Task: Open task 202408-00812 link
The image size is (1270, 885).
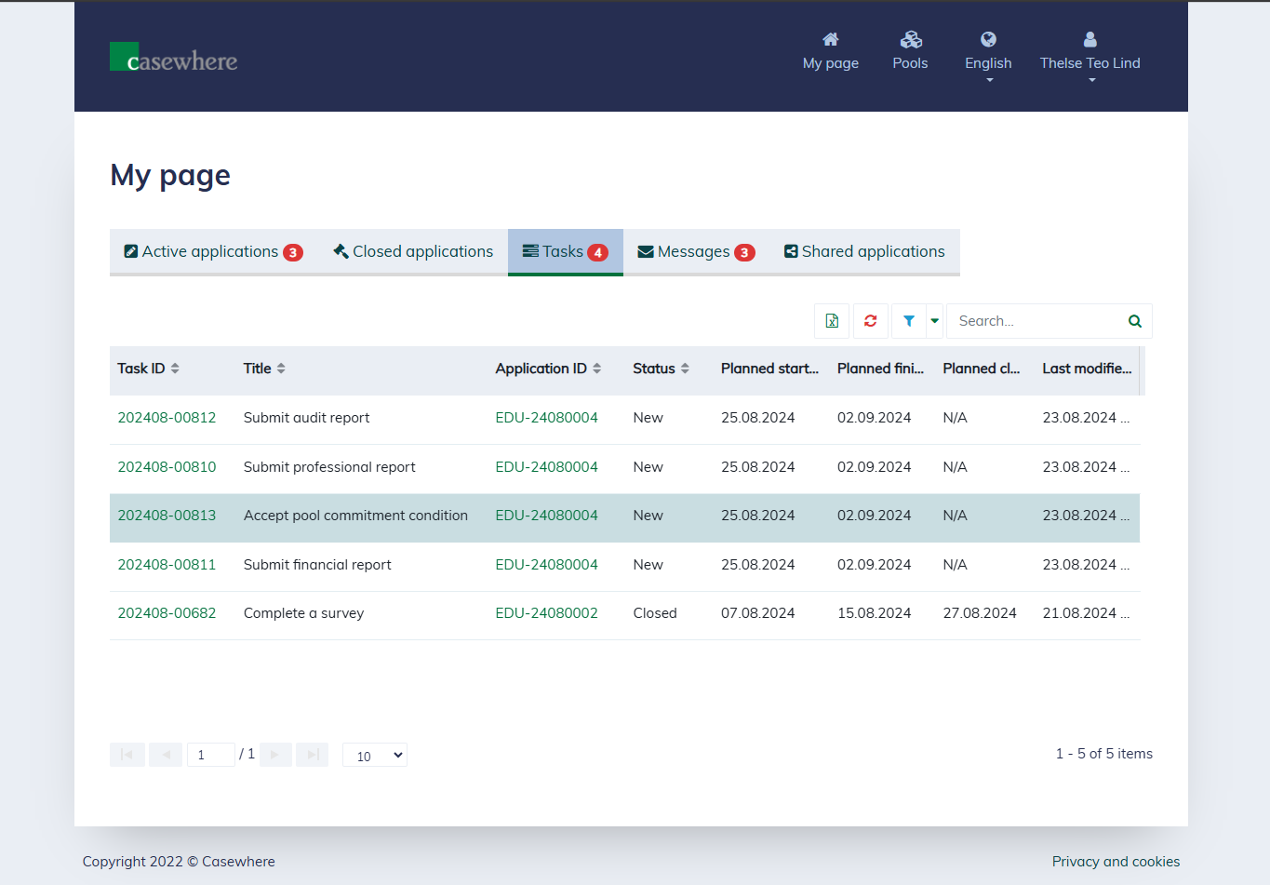Action: pyautogui.click(x=167, y=418)
